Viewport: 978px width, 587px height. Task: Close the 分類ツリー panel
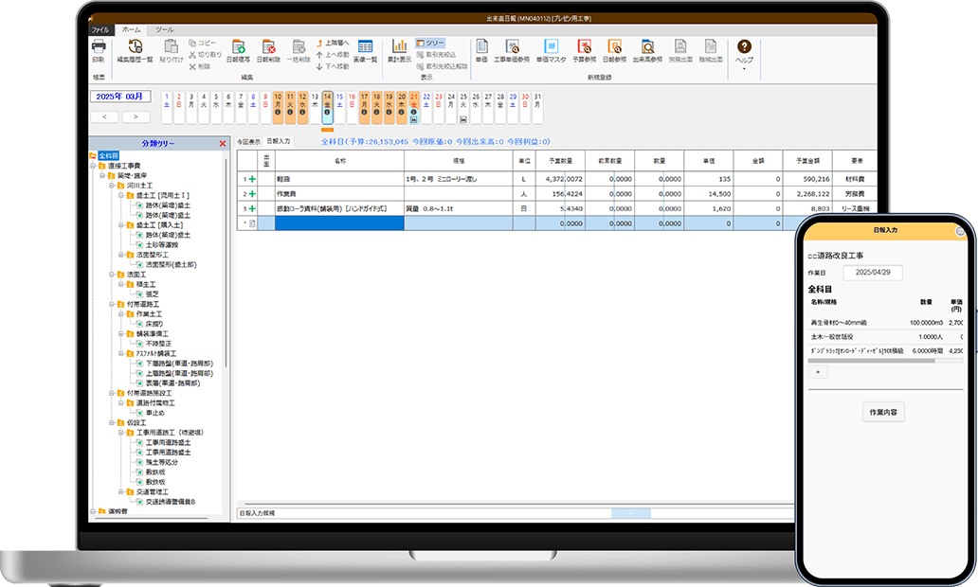coord(223,144)
